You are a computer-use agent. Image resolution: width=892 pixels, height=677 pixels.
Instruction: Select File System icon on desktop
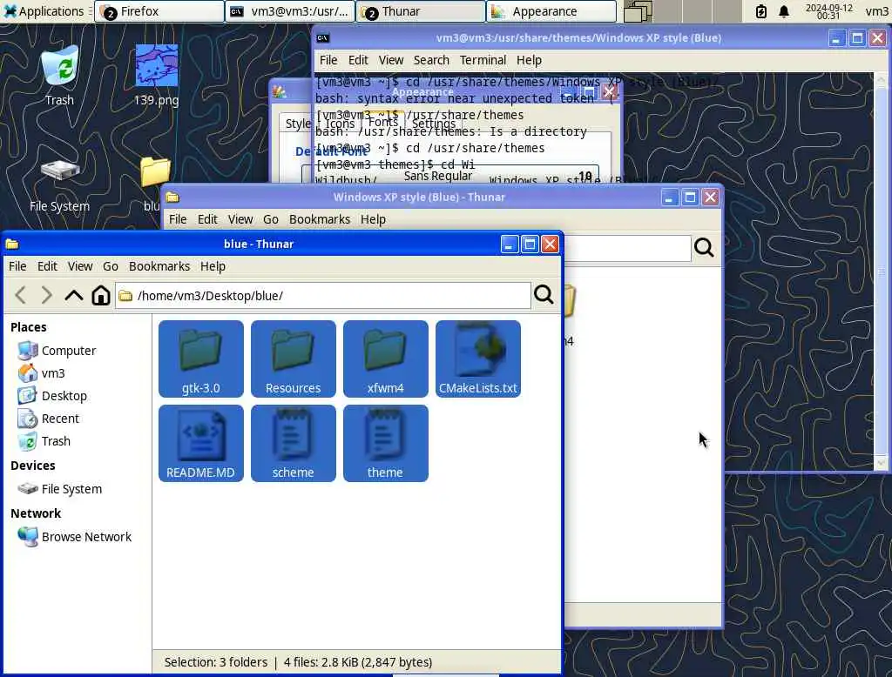tap(60, 184)
